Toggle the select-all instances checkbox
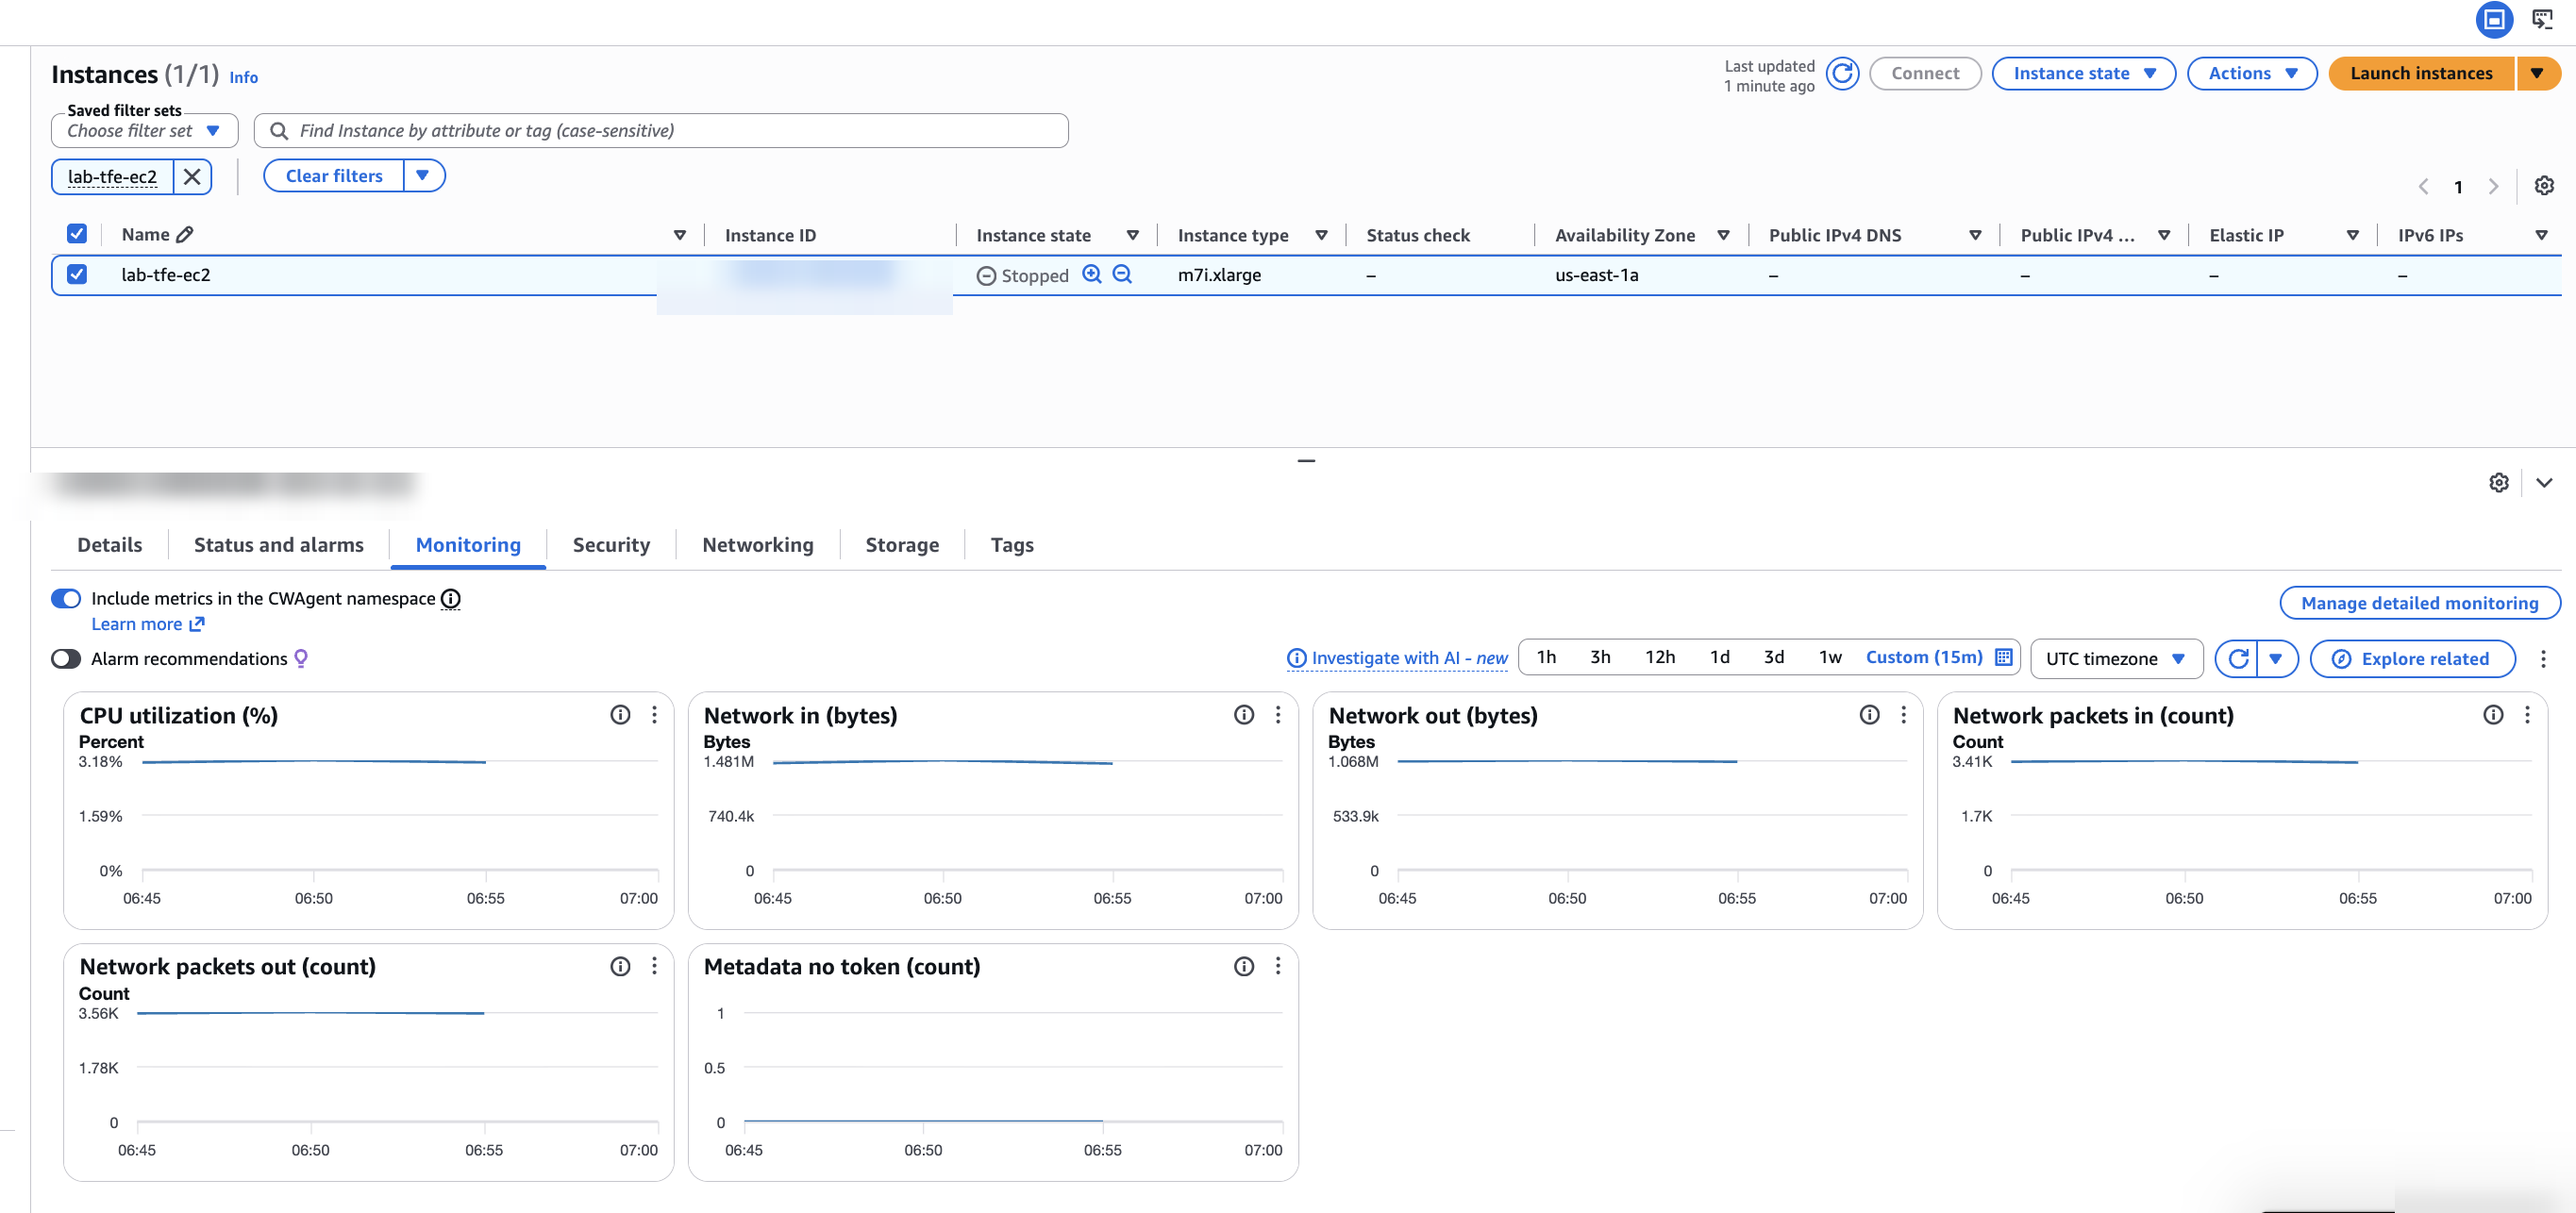 coord(77,234)
